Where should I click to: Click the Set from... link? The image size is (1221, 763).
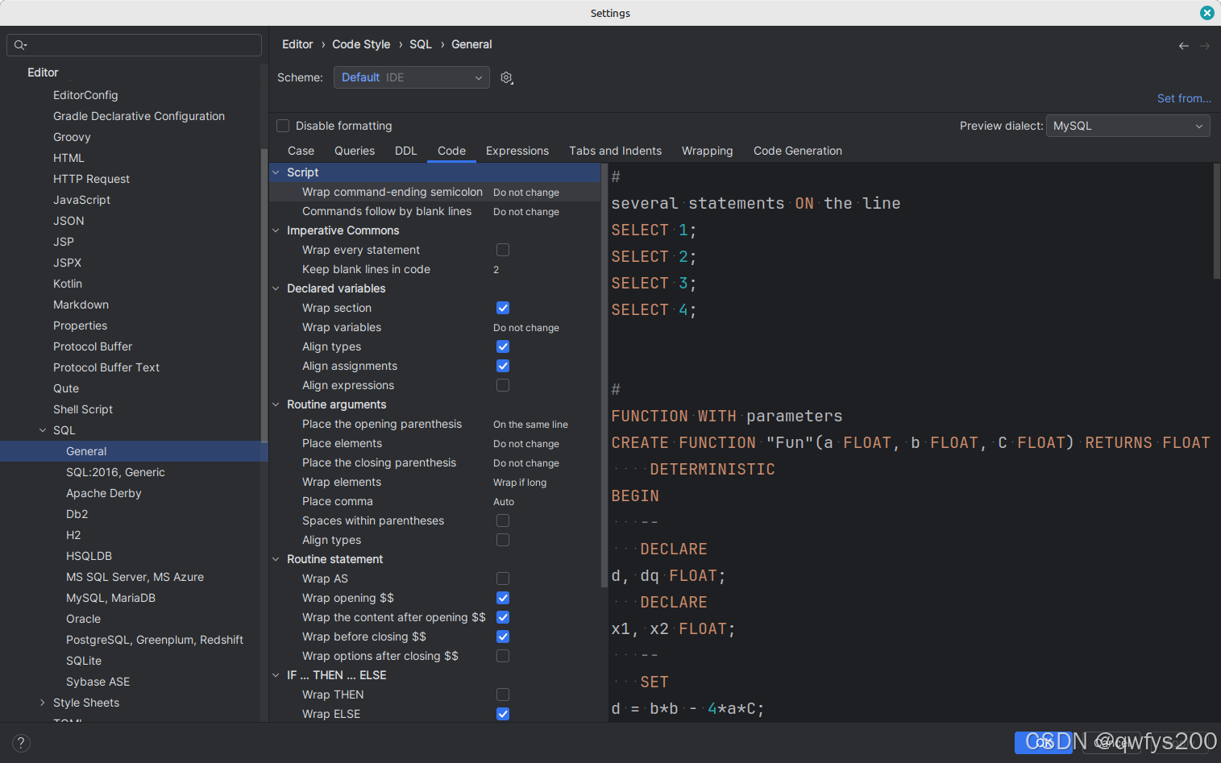tap(1184, 98)
